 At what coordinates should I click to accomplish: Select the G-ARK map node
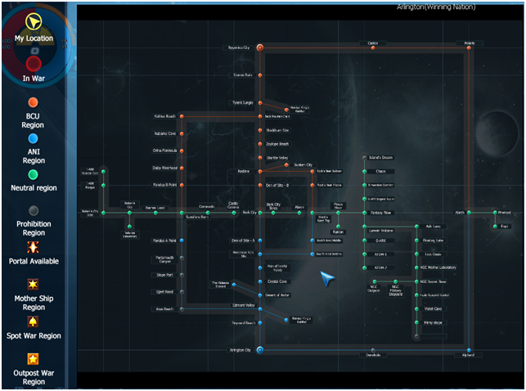364,240
